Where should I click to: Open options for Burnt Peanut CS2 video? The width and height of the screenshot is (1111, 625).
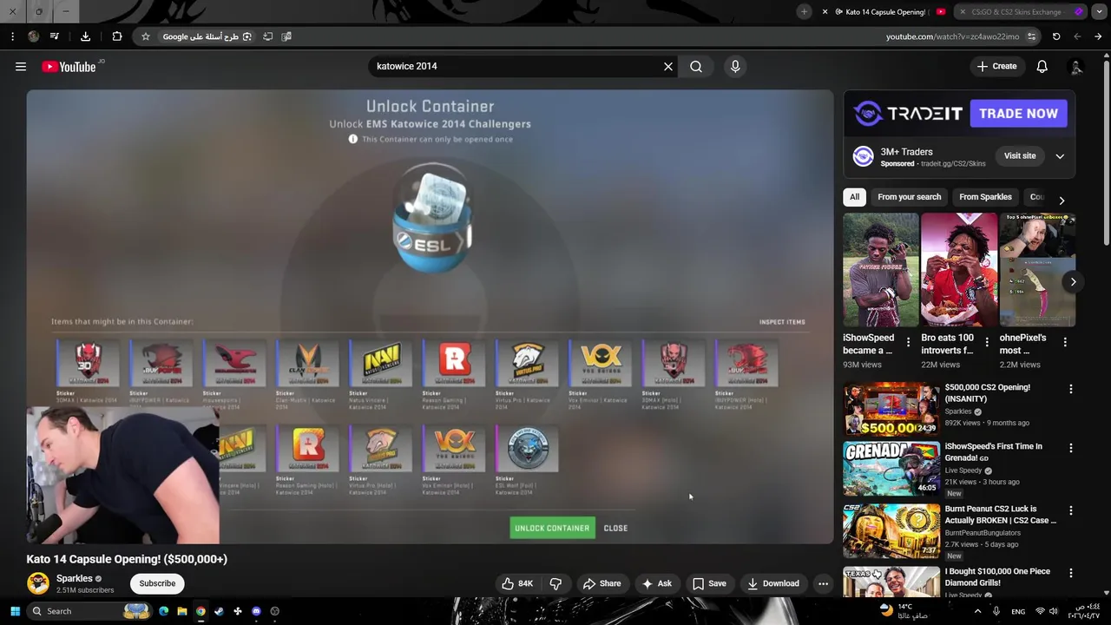[x=1070, y=510]
